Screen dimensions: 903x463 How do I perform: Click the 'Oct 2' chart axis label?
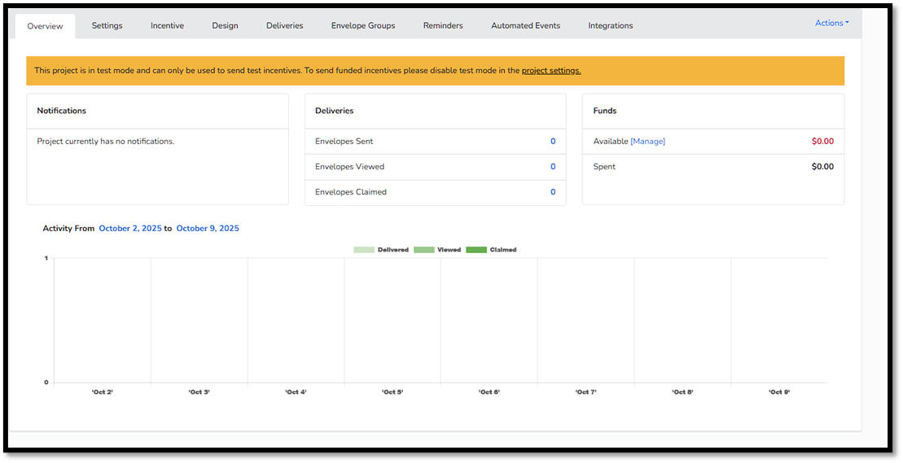click(103, 391)
